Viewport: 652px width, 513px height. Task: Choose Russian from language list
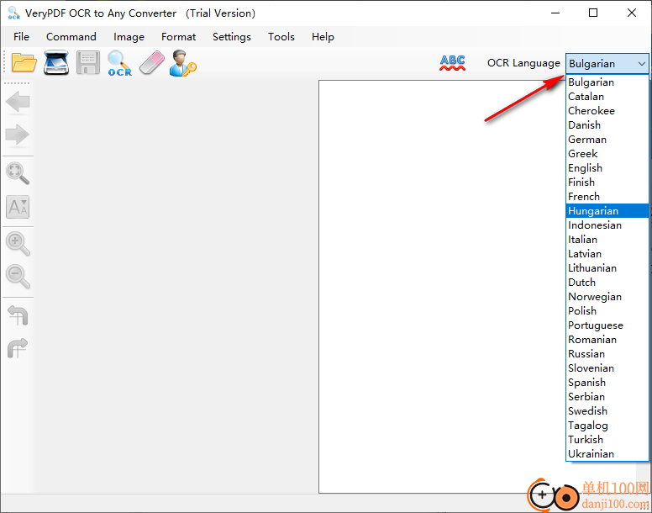click(607, 354)
